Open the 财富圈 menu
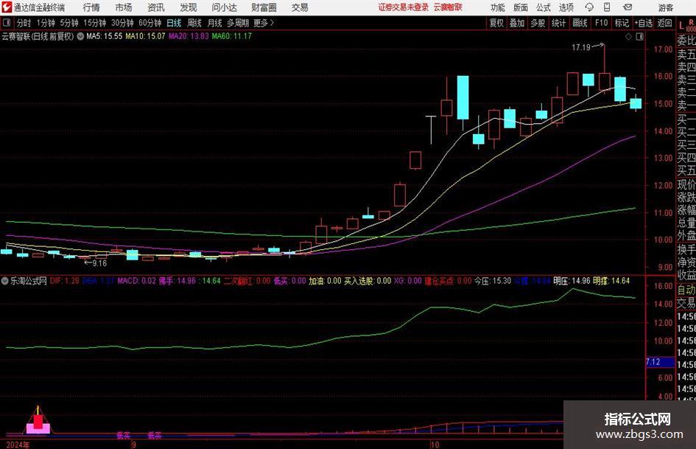Image resolution: width=696 pixels, height=449 pixels. pyautogui.click(x=264, y=7)
